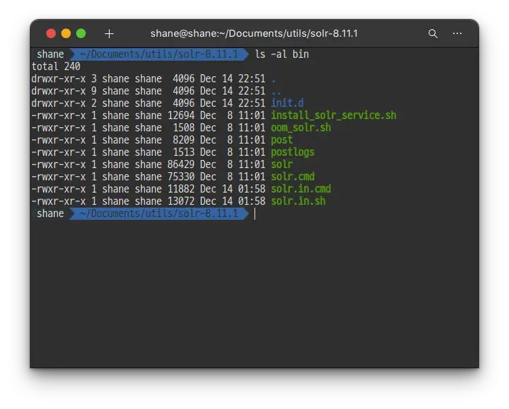Click the file size value 86429

pyautogui.click(x=181, y=165)
